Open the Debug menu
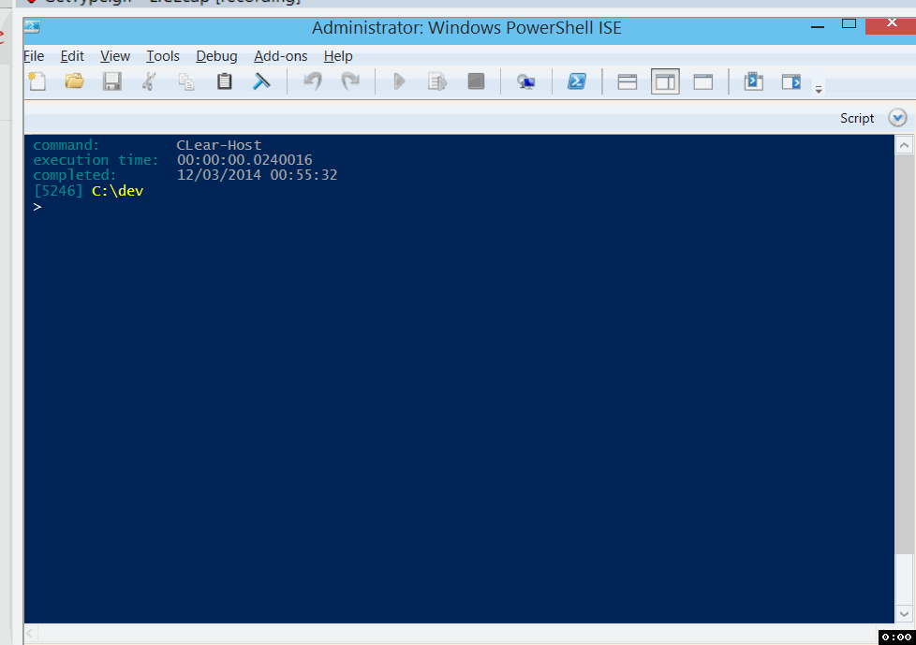This screenshot has width=916, height=645. pos(216,56)
